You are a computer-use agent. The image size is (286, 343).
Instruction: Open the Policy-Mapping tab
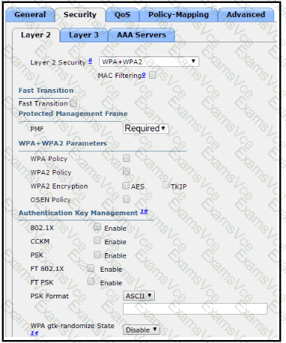coord(179,15)
